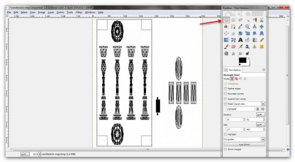Select the Text tool
295x162 pixels.
(240, 40)
